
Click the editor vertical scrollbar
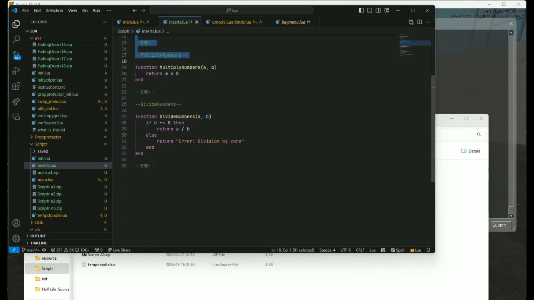(x=433, y=129)
